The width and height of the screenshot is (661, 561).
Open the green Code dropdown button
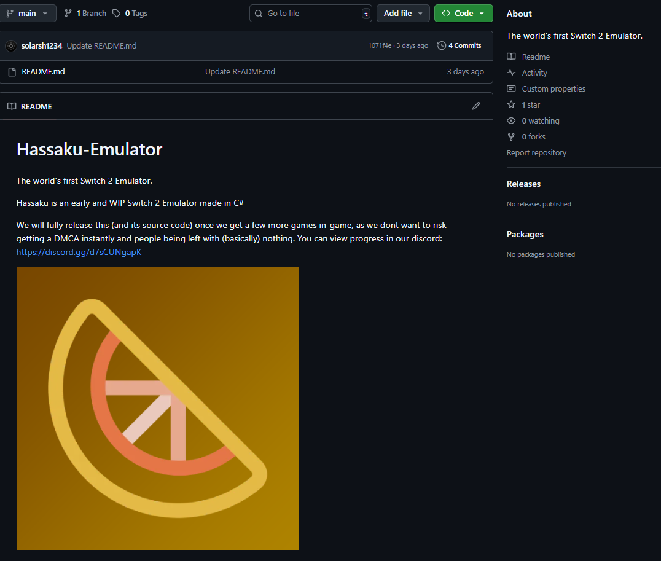pos(464,13)
